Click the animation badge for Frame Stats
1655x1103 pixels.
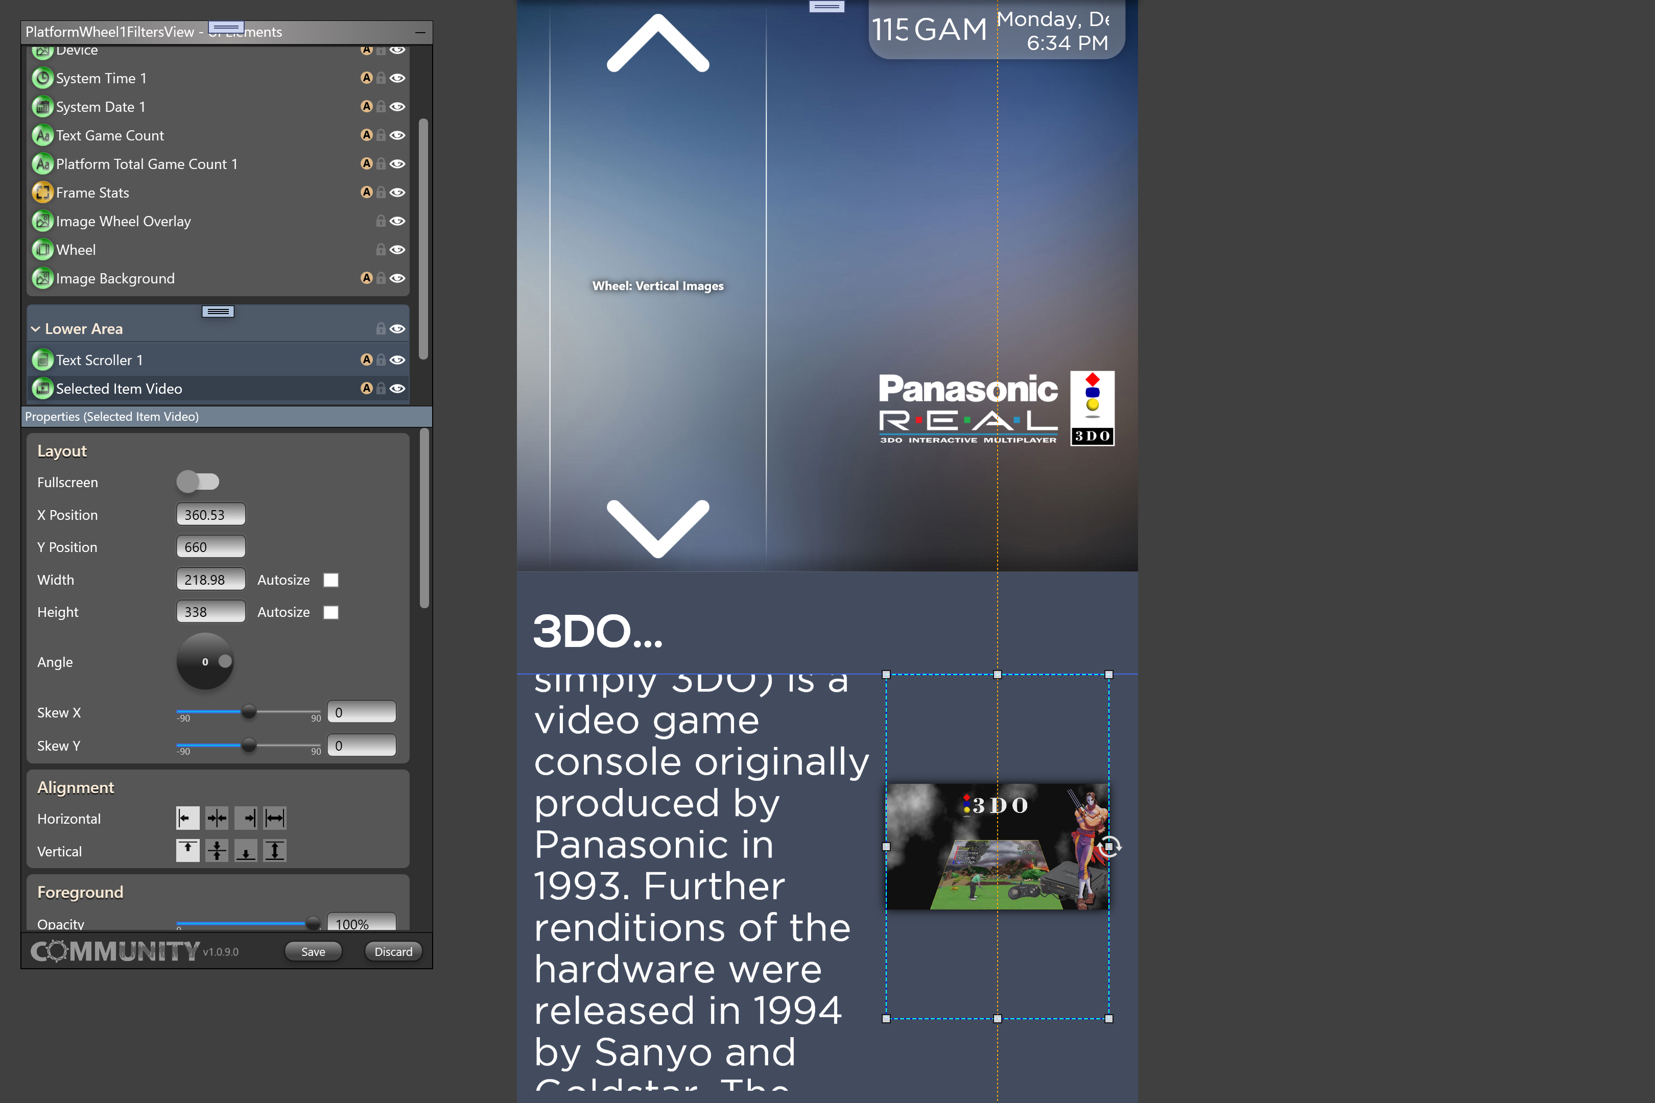[x=367, y=192]
